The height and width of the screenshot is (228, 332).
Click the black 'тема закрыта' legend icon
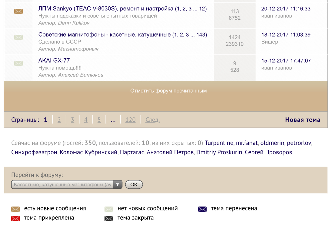109,218
